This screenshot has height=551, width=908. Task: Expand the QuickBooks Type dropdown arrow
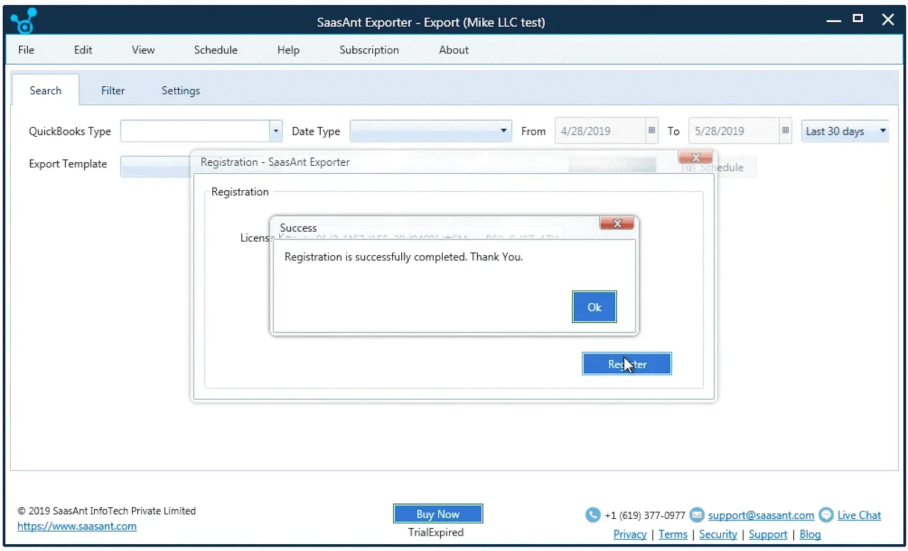pyautogui.click(x=276, y=131)
